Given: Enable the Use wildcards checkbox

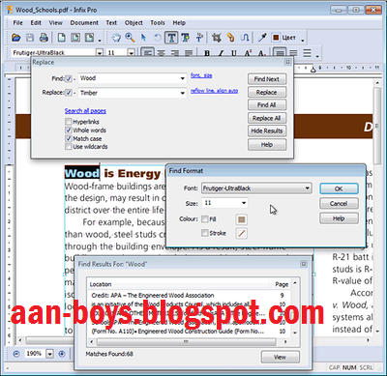Looking at the screenshot, I should 69,147.
